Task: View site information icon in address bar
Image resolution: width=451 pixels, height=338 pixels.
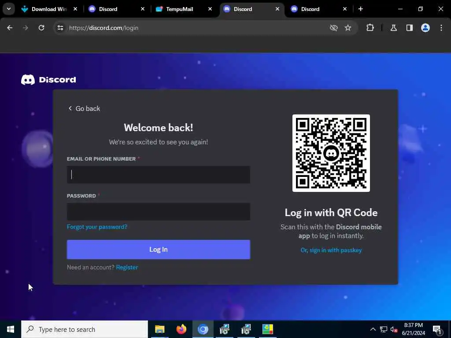Action: (x=60, y=28)
